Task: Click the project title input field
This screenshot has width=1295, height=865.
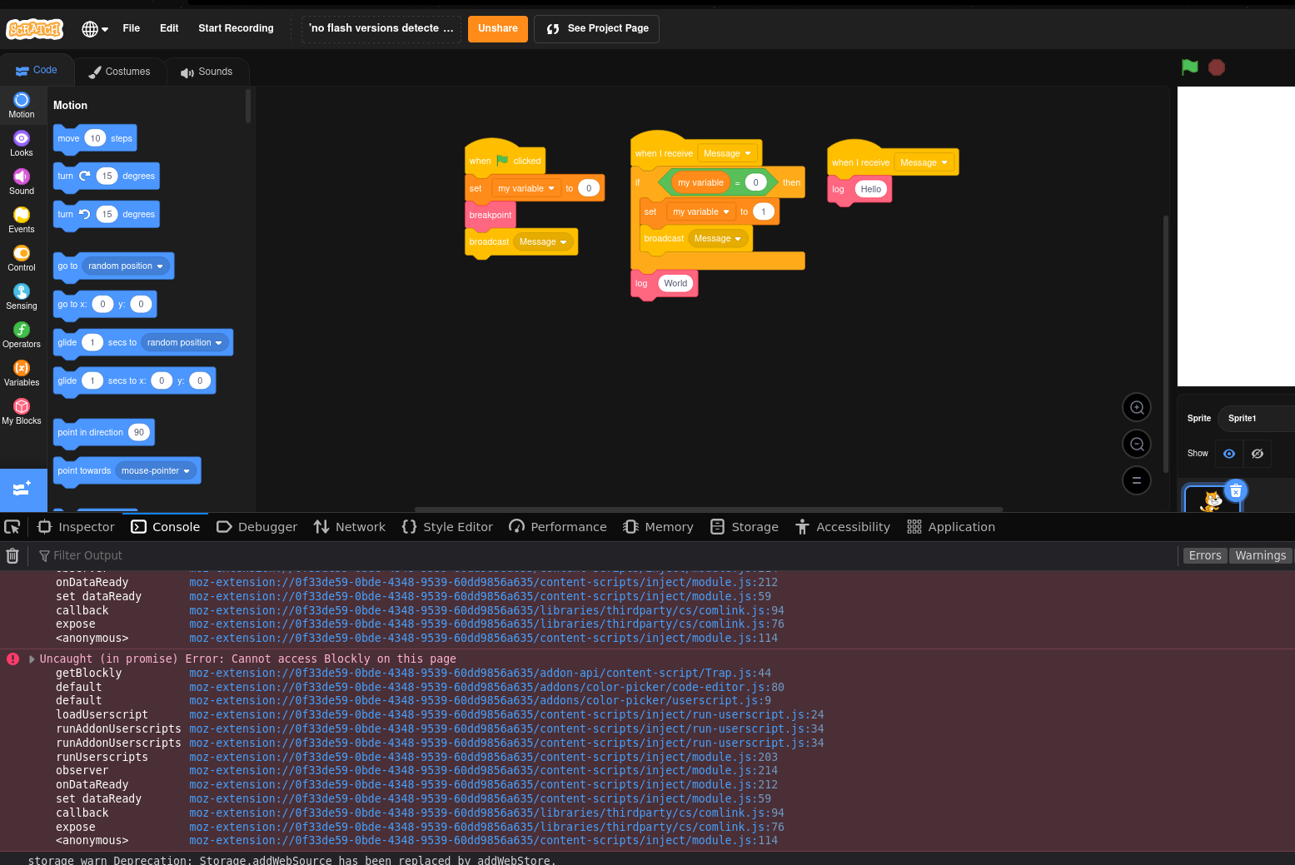Action: pyautogui.click(x=380, y=28)
